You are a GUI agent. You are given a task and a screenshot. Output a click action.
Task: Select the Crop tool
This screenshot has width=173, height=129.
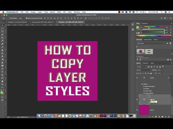(x=2, y=38)
